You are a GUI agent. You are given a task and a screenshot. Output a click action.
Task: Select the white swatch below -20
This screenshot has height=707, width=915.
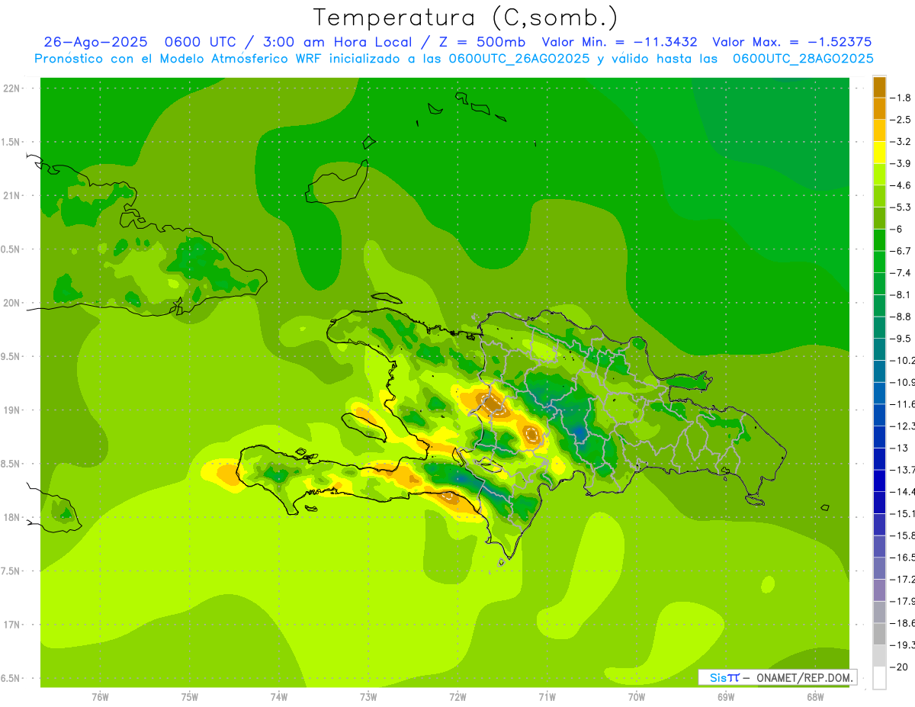[x=879, y=678]
